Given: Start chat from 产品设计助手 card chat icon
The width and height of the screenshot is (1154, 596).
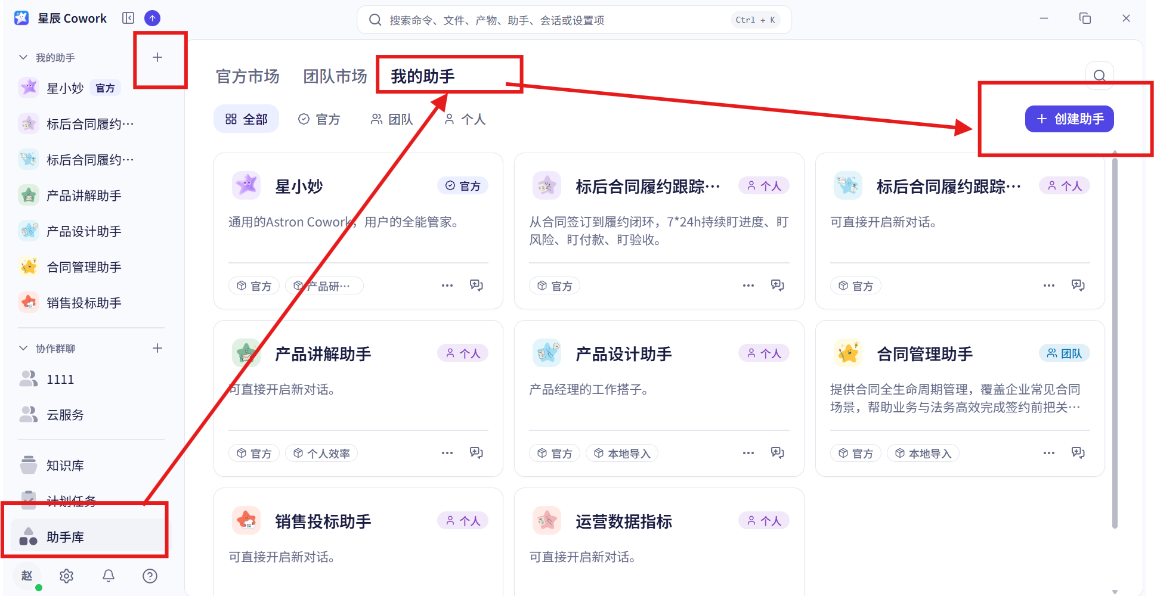Looking at the screenshot, I should coord(778,453).
